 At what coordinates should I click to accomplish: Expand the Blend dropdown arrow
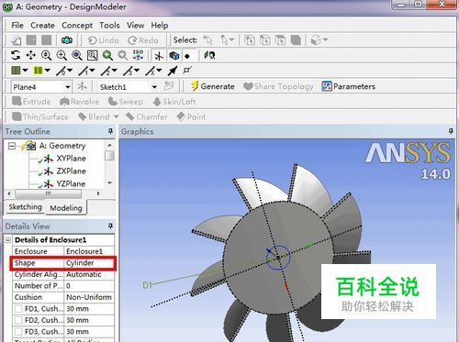coord(116,116)
